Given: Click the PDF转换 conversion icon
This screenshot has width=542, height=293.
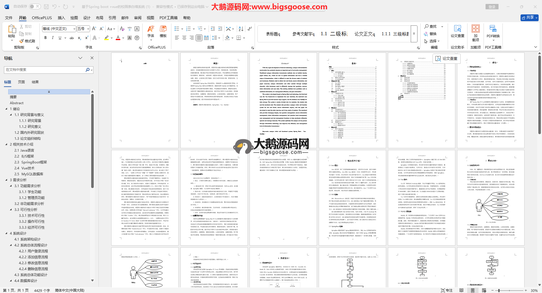Looking at the screenshot, I should click(493, 31).
